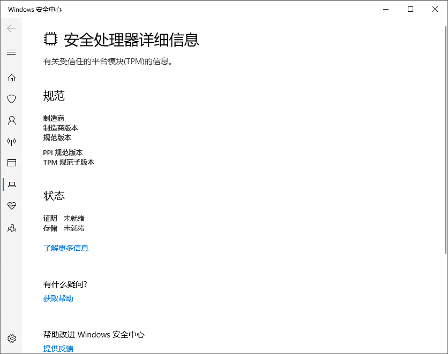The image size is (448, 354).
Task: Maximize the Windows 安全中心 window
Action: click(x=410, y=9)
